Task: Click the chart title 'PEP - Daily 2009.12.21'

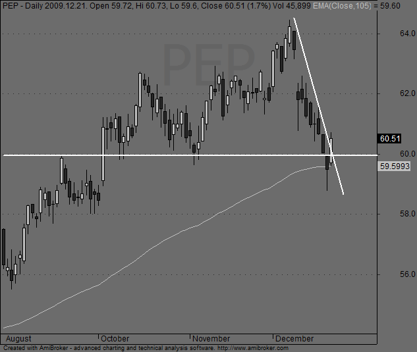Action: pyautogui.click(x=45, y=5)
